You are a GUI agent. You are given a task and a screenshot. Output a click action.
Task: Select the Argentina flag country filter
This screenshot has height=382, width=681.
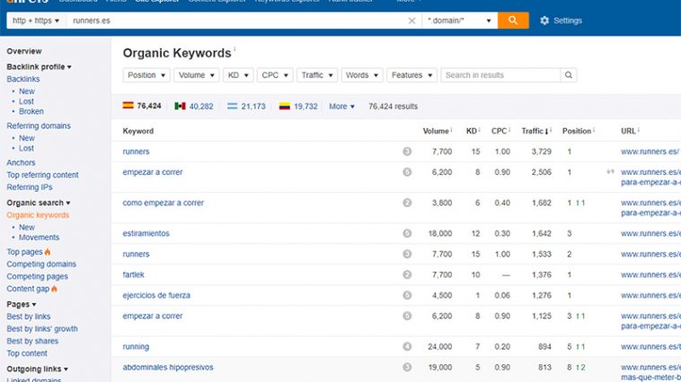click(x=246, y=106)
